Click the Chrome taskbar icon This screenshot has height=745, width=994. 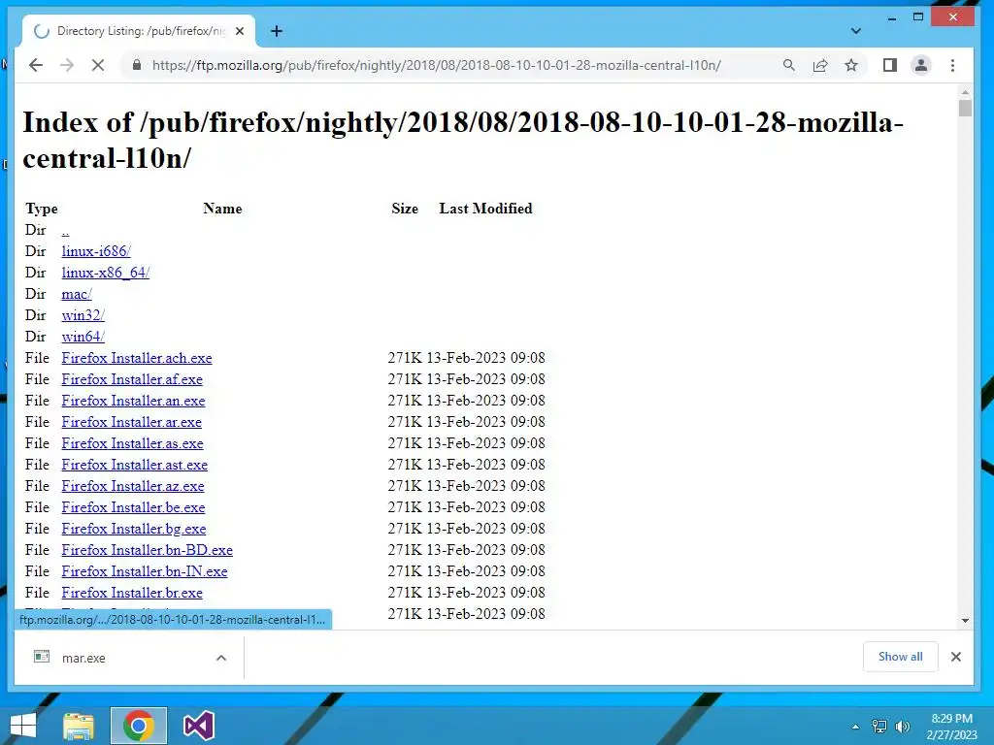[x=139, y=726]
